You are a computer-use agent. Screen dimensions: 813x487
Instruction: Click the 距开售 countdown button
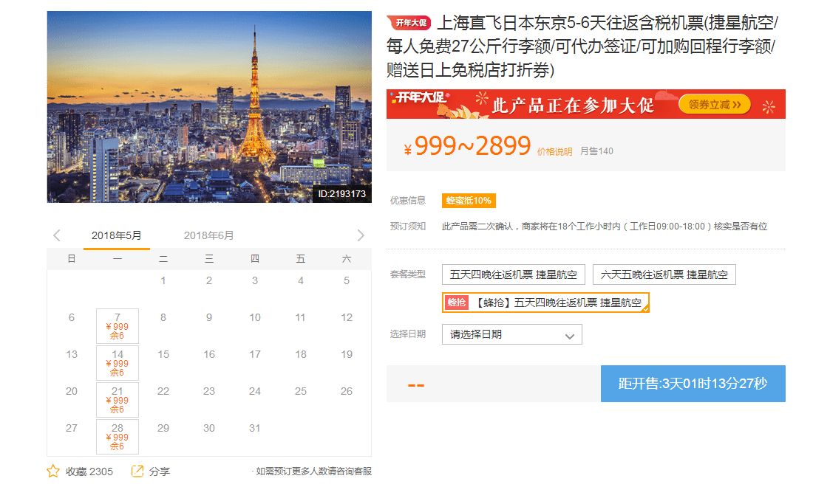(693, 384)
